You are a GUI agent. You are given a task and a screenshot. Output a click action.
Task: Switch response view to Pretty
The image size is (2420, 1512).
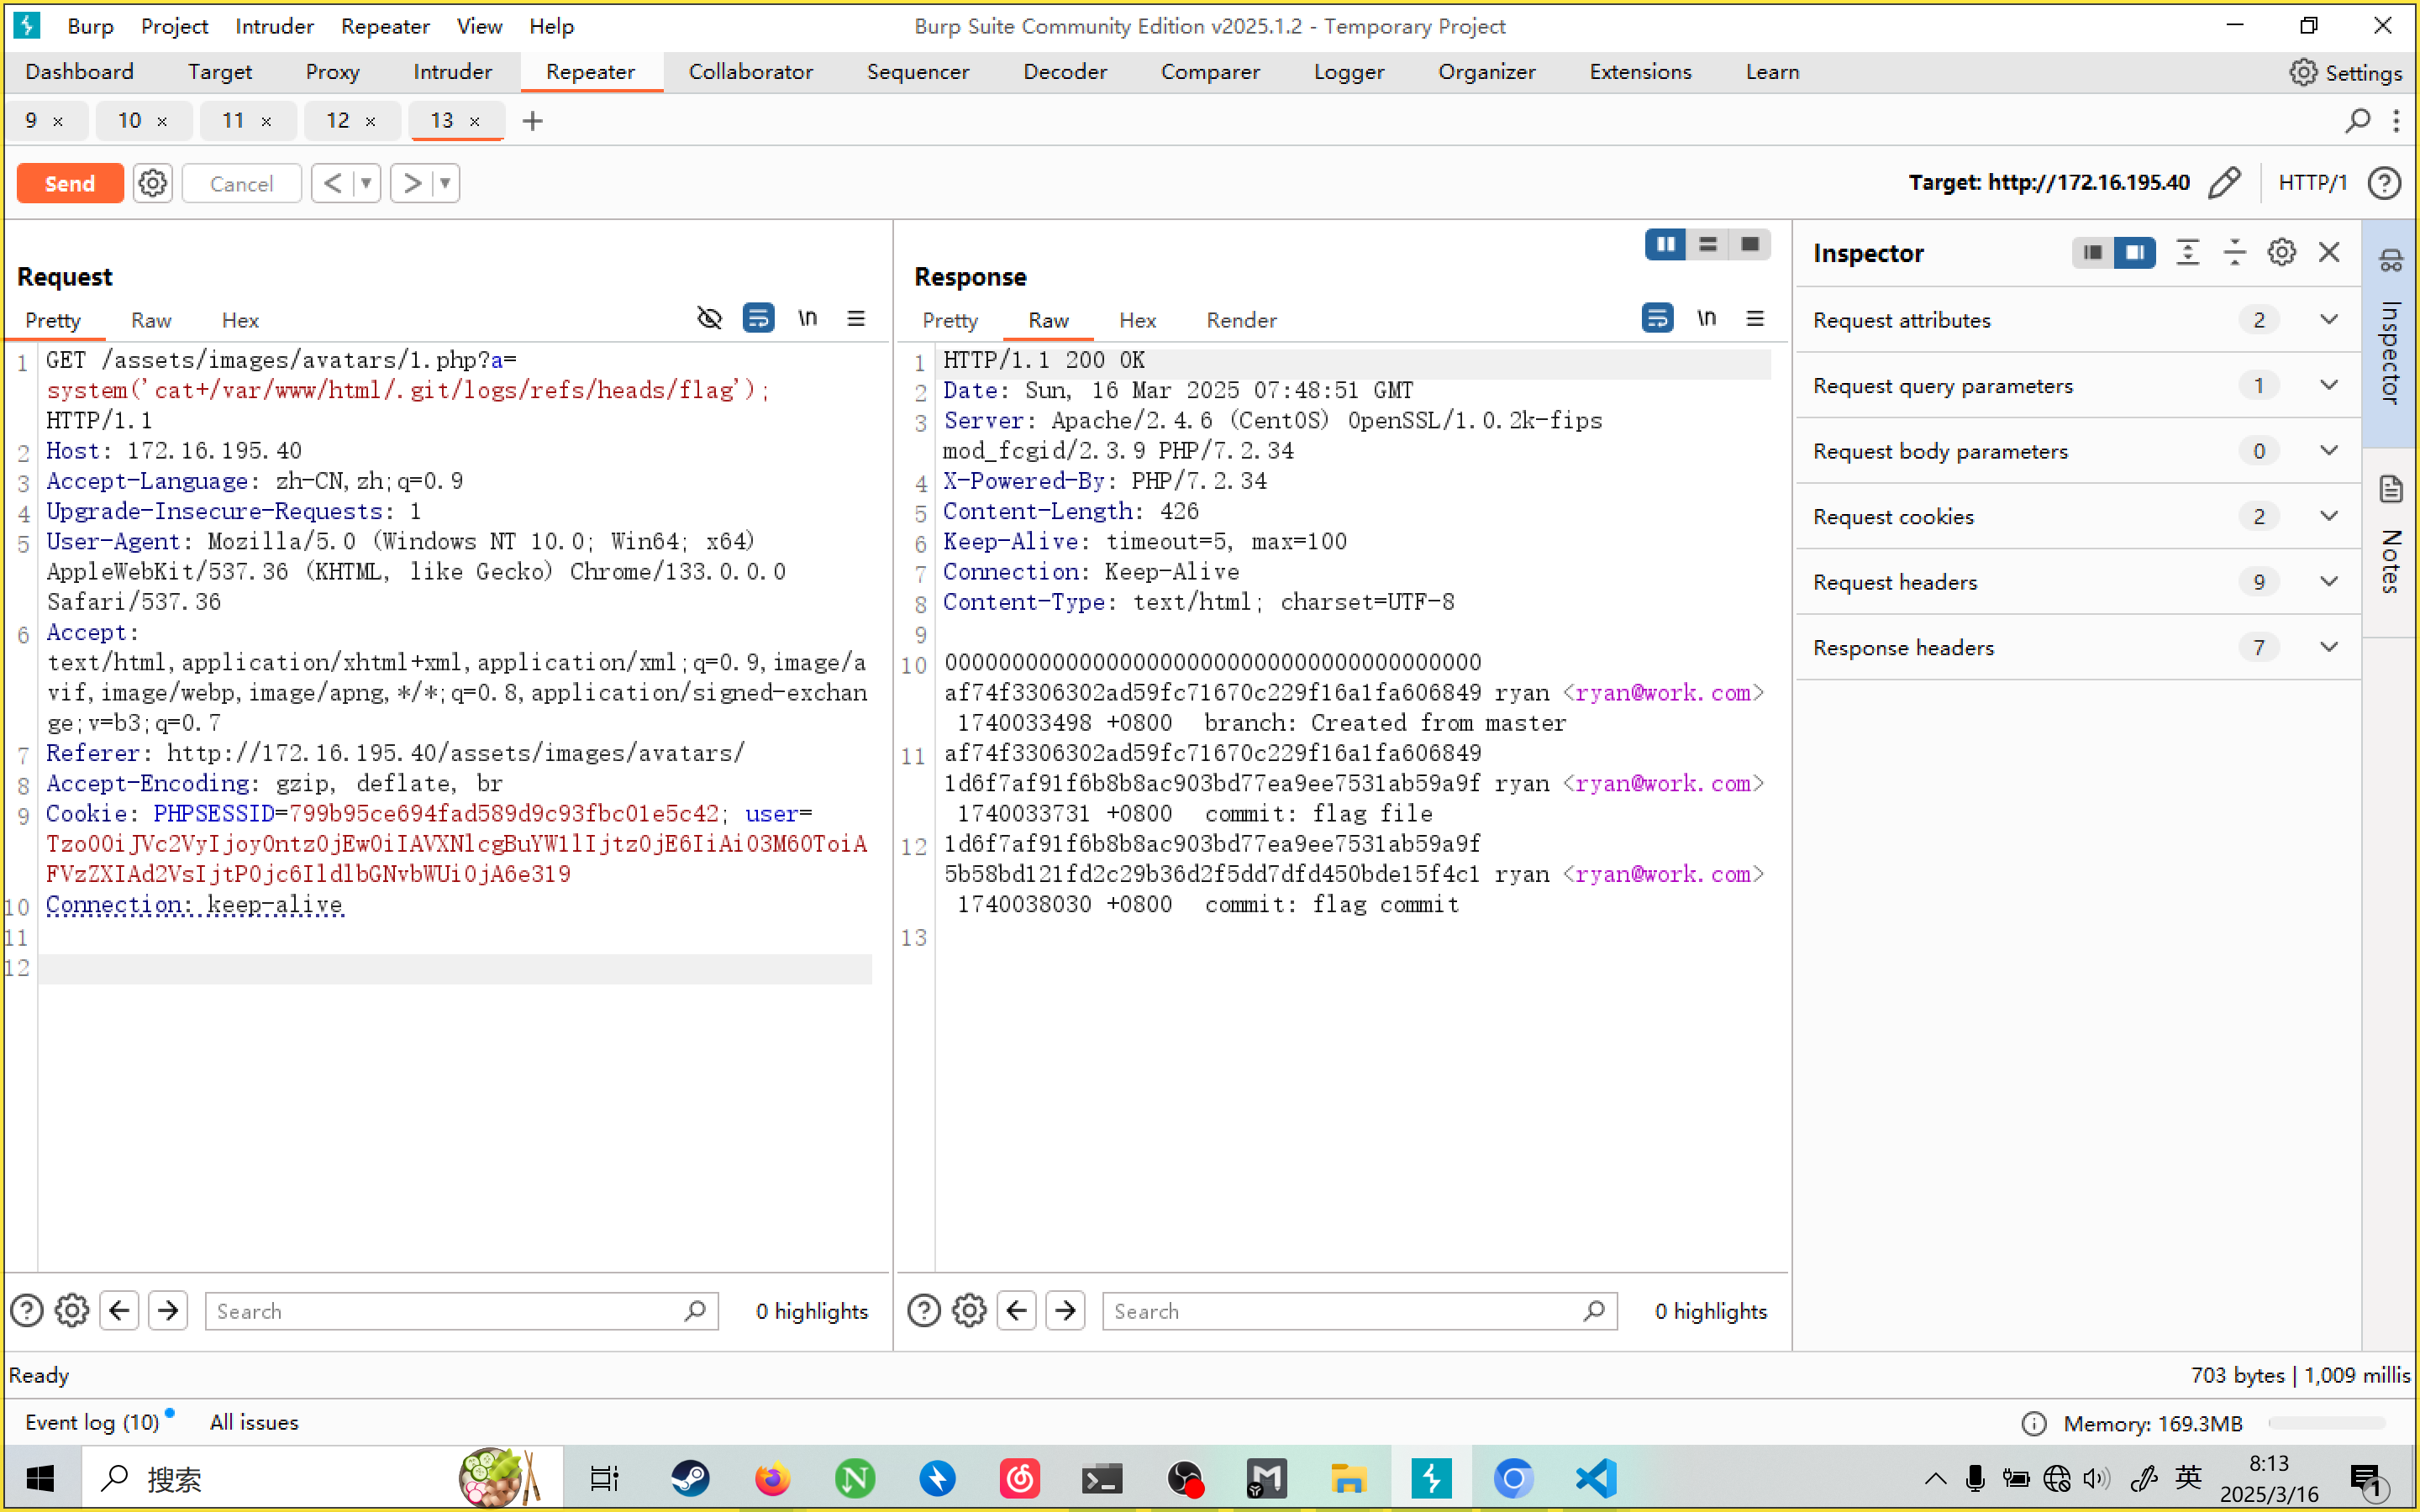[950, 320]
